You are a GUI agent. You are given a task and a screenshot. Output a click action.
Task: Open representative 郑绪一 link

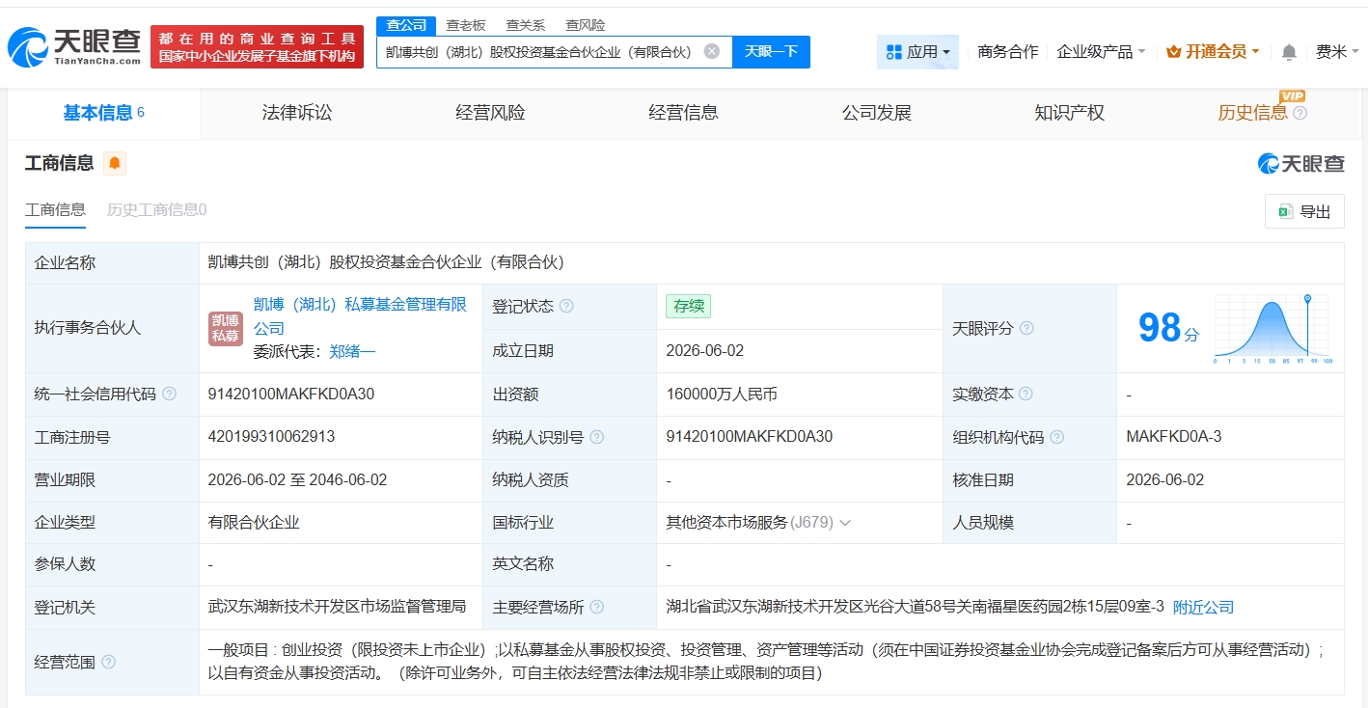(352, 352)
